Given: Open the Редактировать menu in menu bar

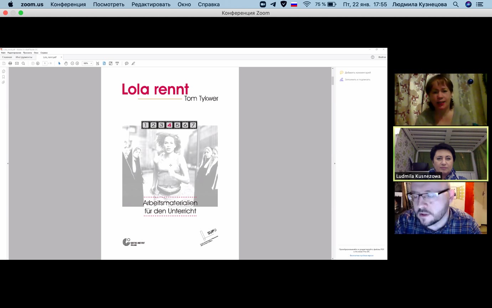Looking at the screenshot, I should tap(151, 4).
